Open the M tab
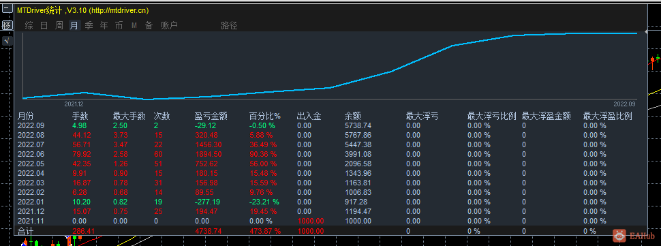This screenshot has height=246, width=661. 134,26
